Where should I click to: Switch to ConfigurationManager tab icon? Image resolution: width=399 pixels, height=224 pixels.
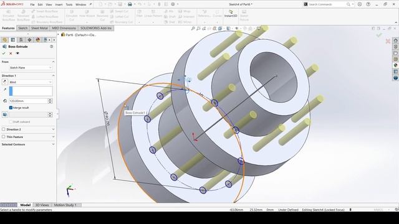pos(21,40)
